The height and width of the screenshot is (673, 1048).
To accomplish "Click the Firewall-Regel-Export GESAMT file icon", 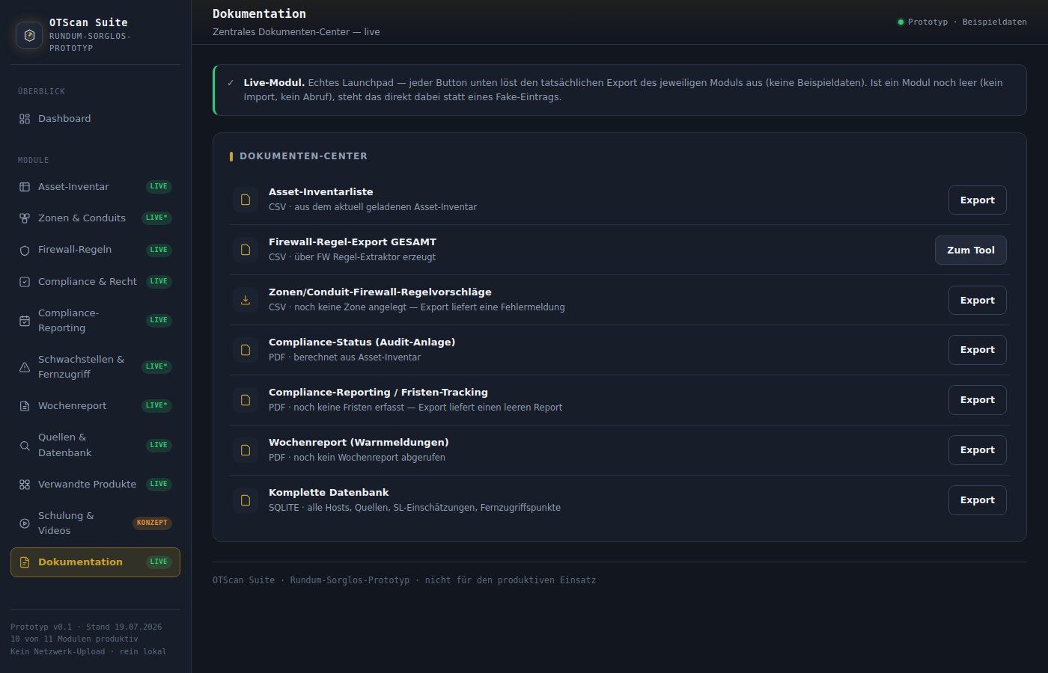I will coord(246,250).
